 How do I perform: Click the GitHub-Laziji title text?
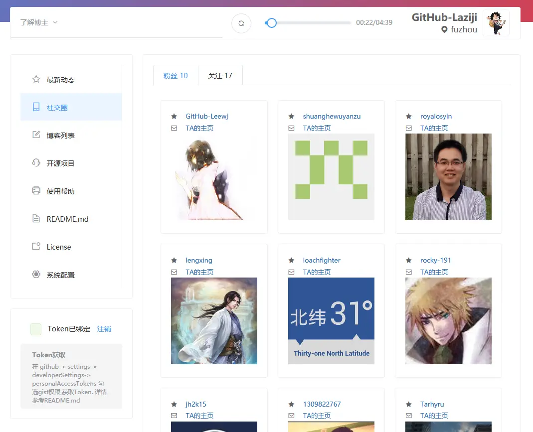coord(444,17)
